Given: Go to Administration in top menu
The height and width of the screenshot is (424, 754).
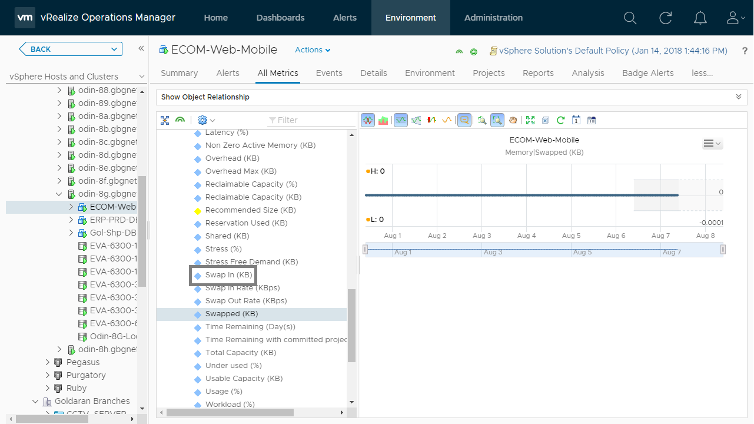Looking at the screenshot, I should coord(493,18).
